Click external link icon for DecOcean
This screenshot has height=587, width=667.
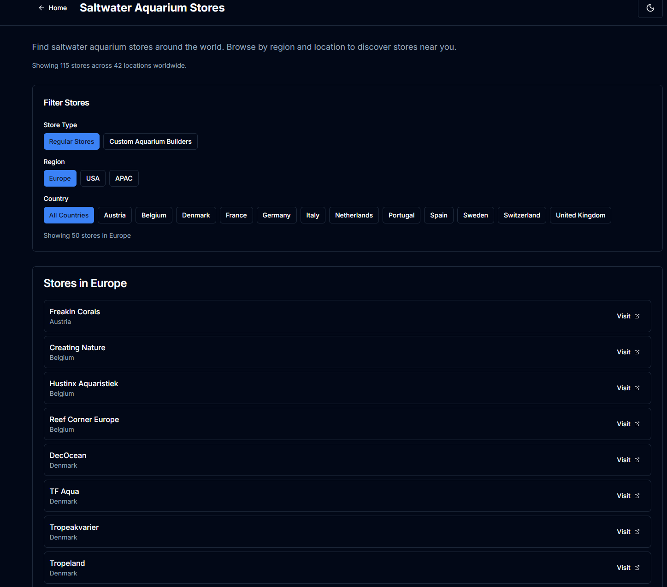click(637, 460)
